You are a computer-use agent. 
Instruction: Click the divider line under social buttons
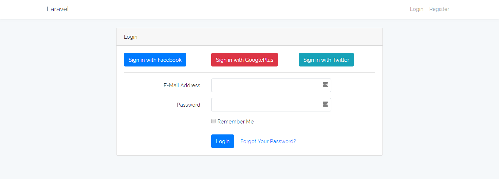[249, 72]
